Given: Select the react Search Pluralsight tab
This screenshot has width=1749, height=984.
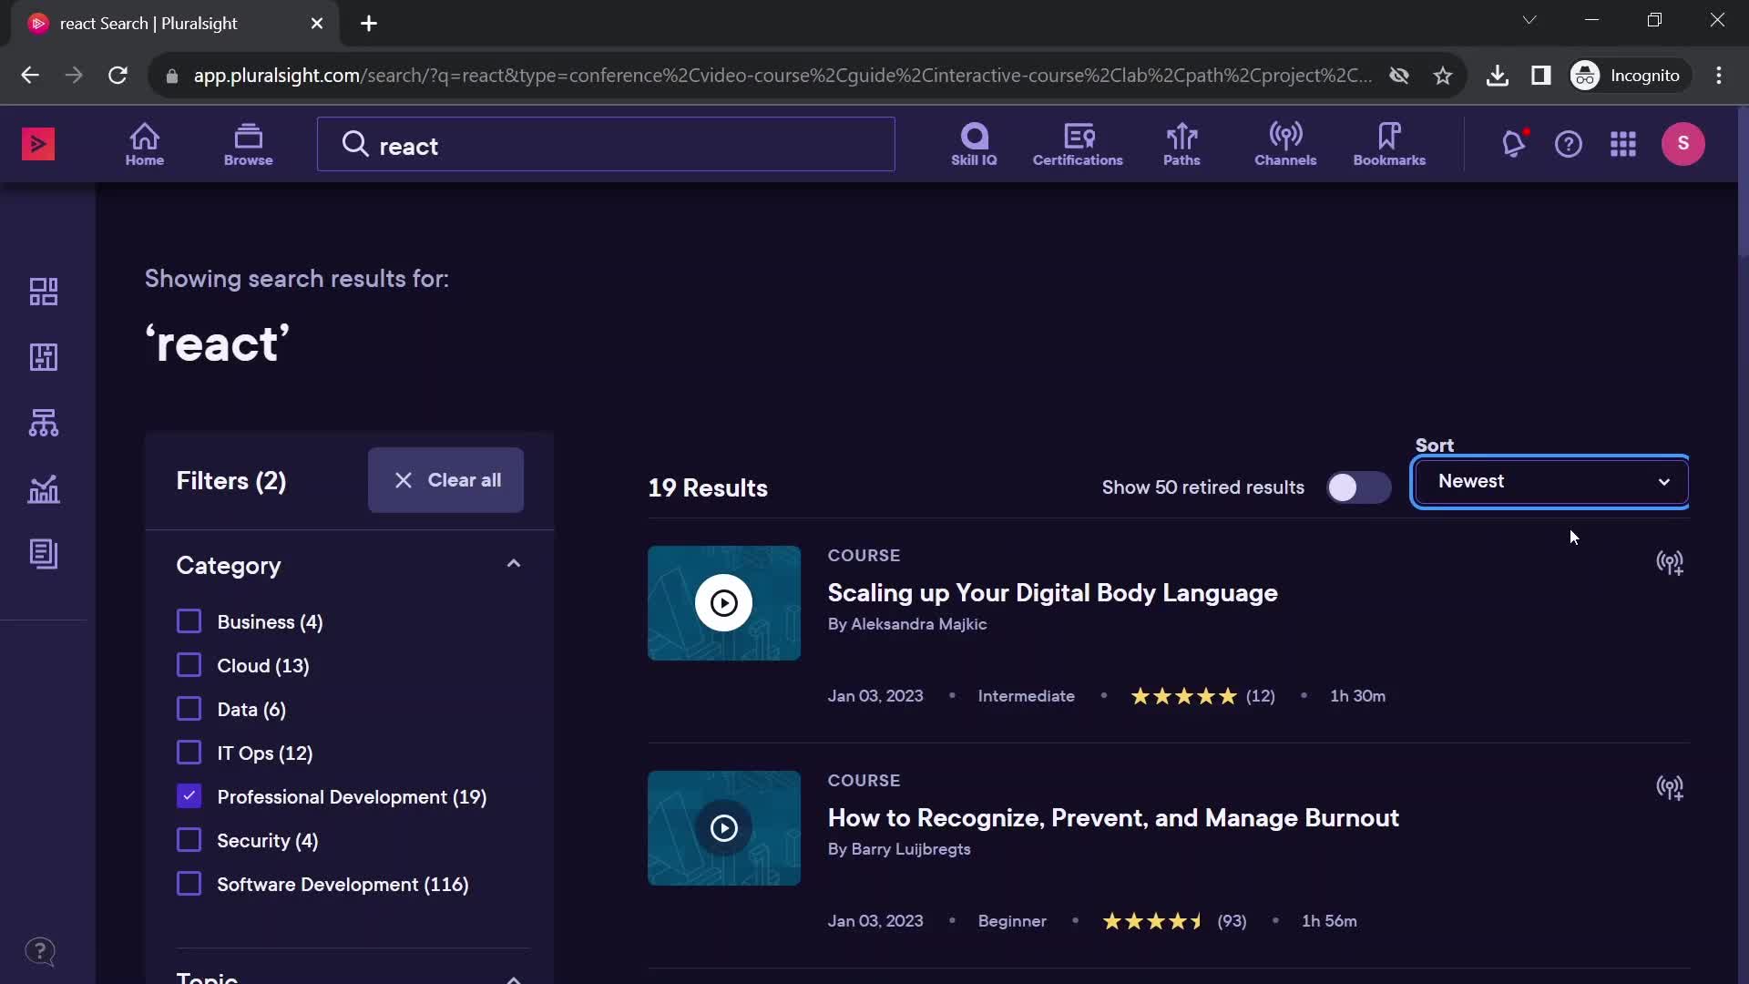Looking at the screenshot, I should click(176, 24).
